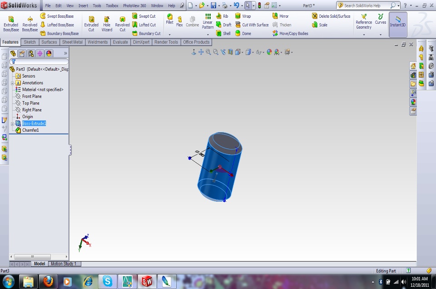436x289 pixels.
Task: Click the Rib feature tool
Action: pyautogui.click(x=222, y=16)
